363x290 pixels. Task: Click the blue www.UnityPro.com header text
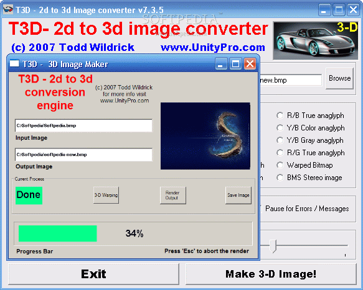[213, 48]
